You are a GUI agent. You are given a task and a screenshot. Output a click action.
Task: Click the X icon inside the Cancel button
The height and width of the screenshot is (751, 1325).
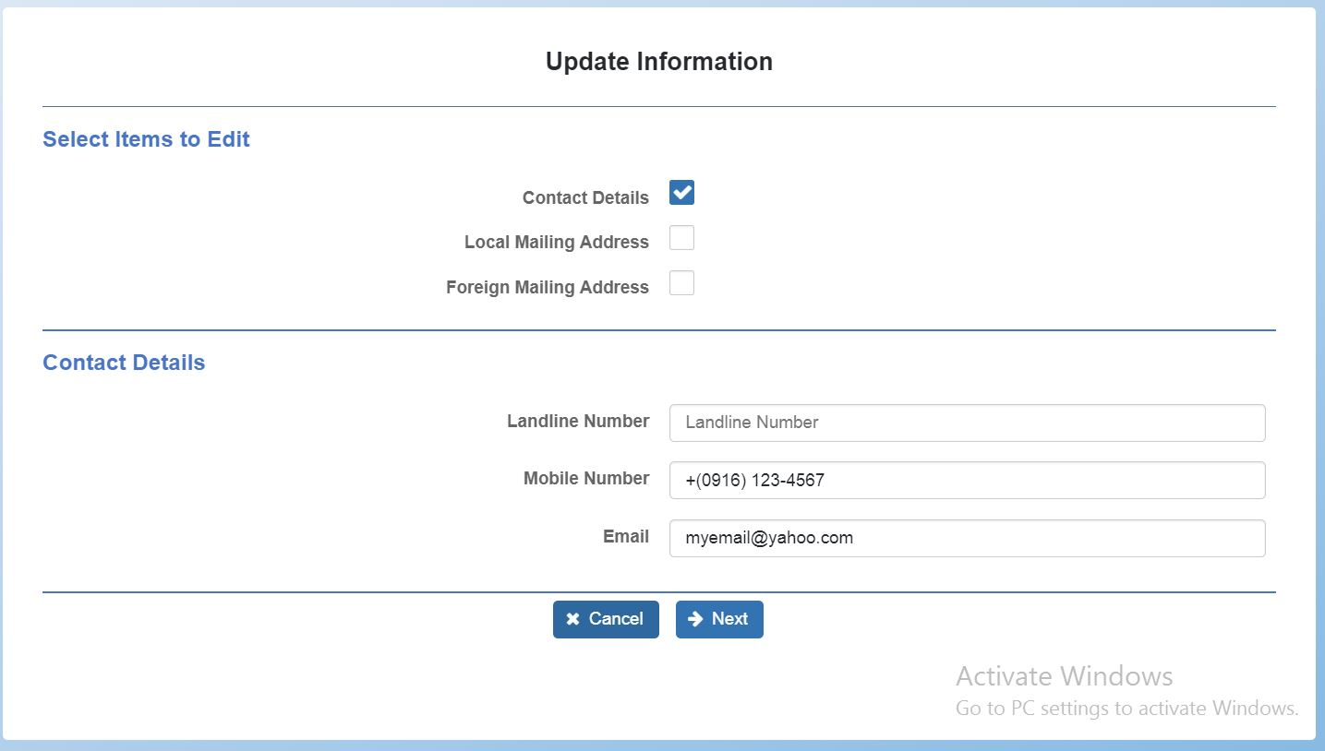coord(572,619)
